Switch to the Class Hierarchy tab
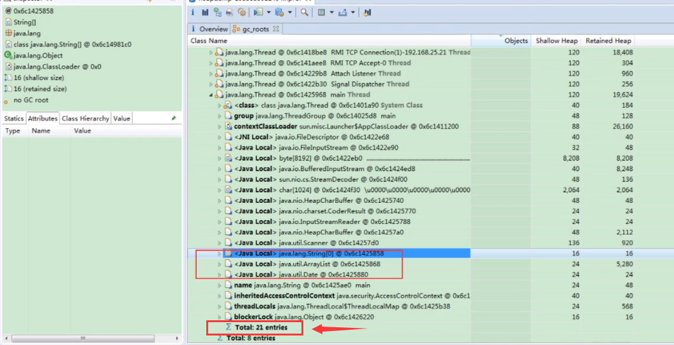 coord(85,119)
